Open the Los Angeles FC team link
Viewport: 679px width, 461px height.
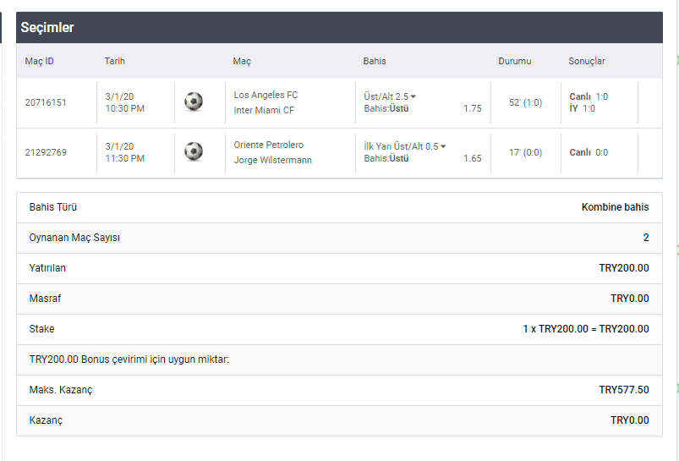(266, 95)
